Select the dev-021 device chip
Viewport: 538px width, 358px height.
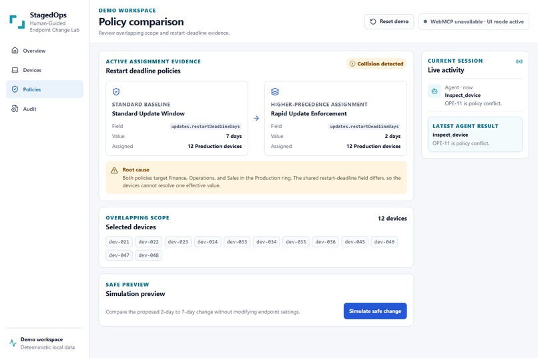point(119,242)
